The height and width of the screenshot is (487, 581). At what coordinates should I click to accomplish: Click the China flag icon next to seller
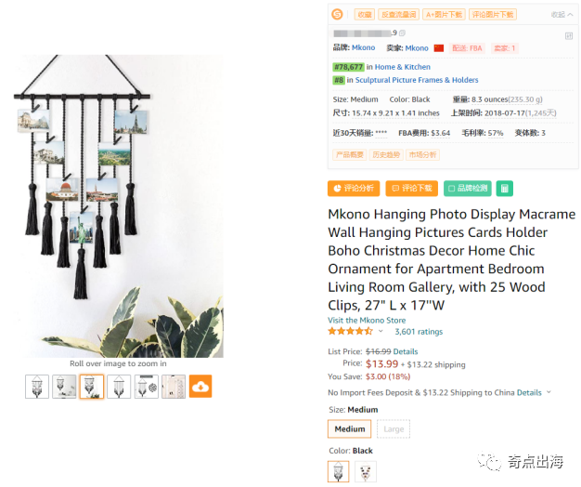coord(439,48)
